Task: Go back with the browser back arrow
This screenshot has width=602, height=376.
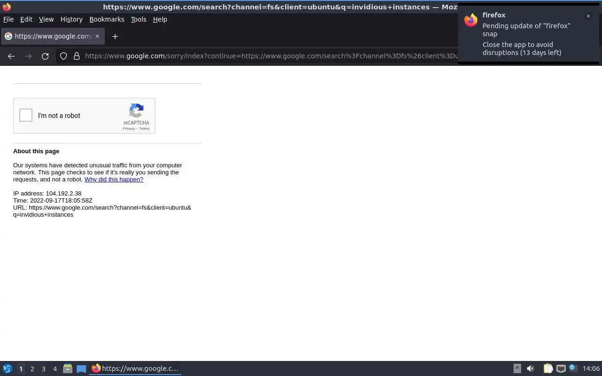Action: click(x=11, y=56)
